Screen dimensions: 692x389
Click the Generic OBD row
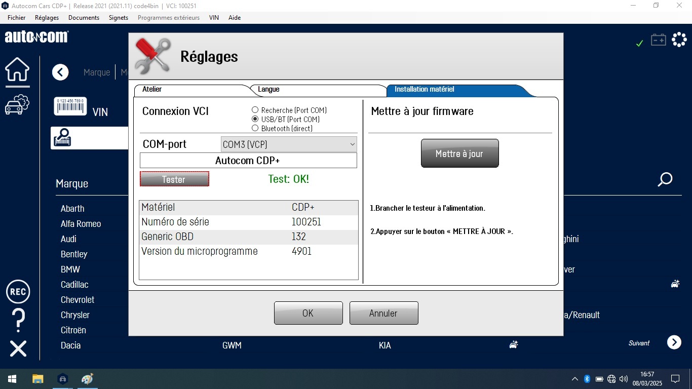pyautogui.click(x=249, y=237)
